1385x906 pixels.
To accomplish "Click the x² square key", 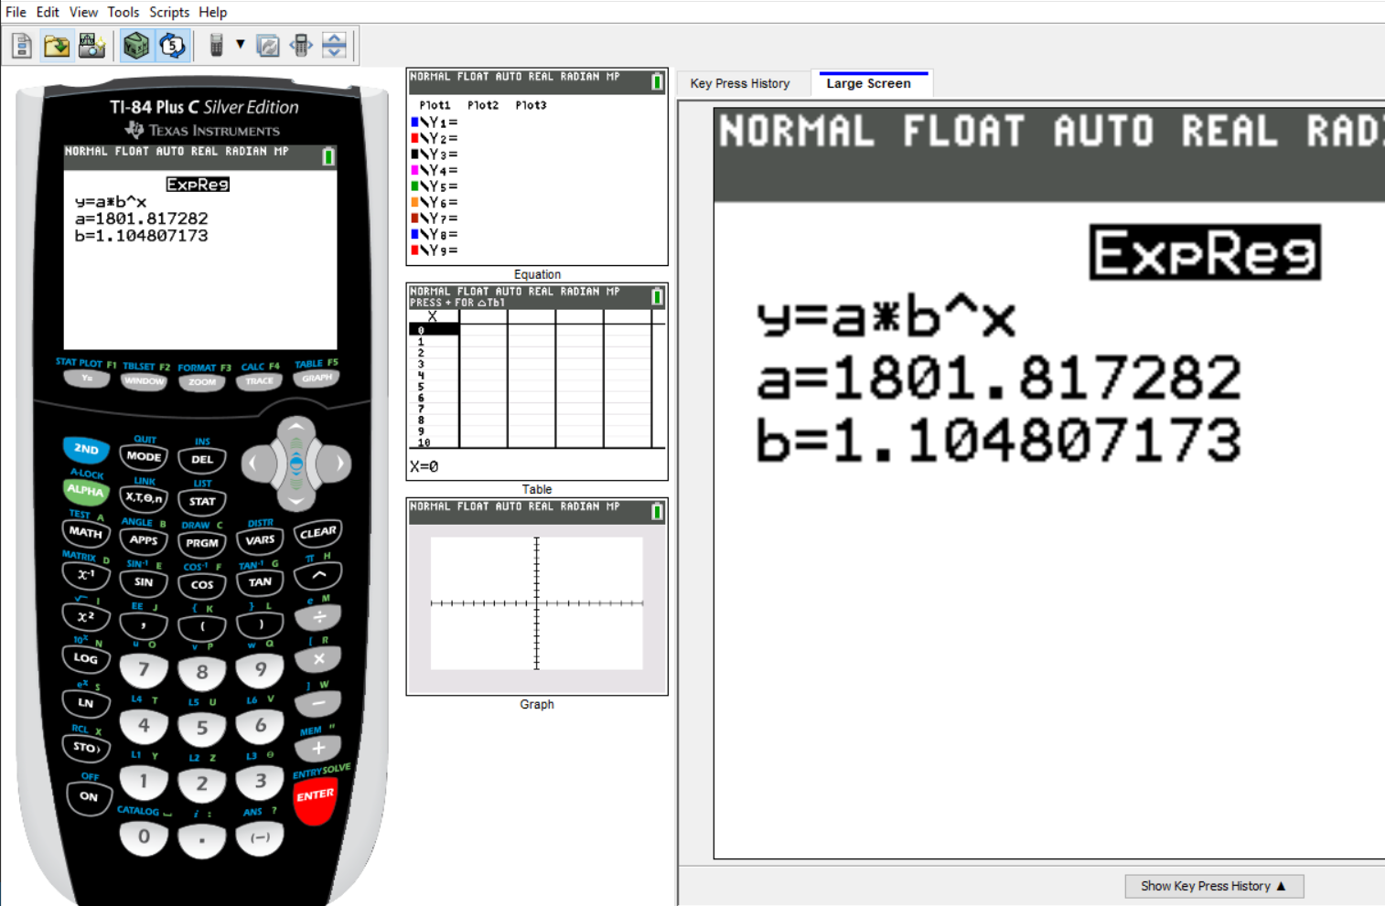I will (85, 617).
